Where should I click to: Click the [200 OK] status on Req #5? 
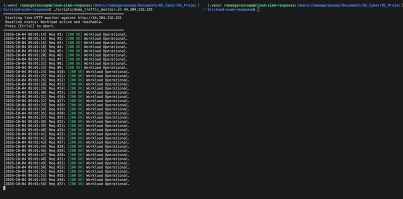click(74, 51)
